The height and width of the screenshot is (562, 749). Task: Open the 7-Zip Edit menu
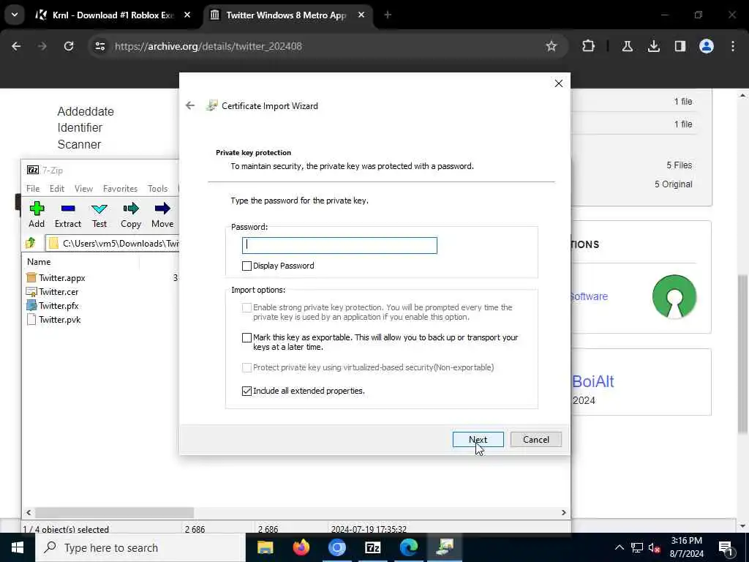click(57, 189)
